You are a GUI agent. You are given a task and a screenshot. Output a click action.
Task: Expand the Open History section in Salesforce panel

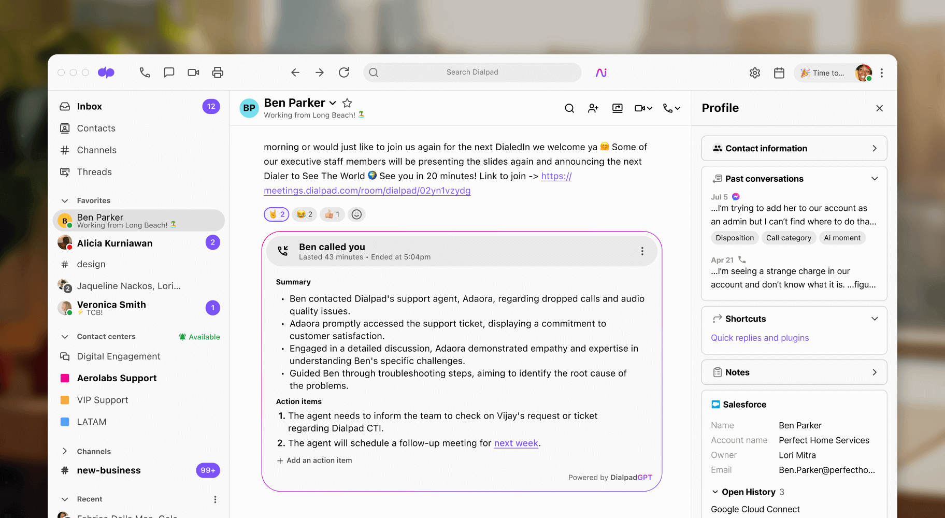pos(715,492)
